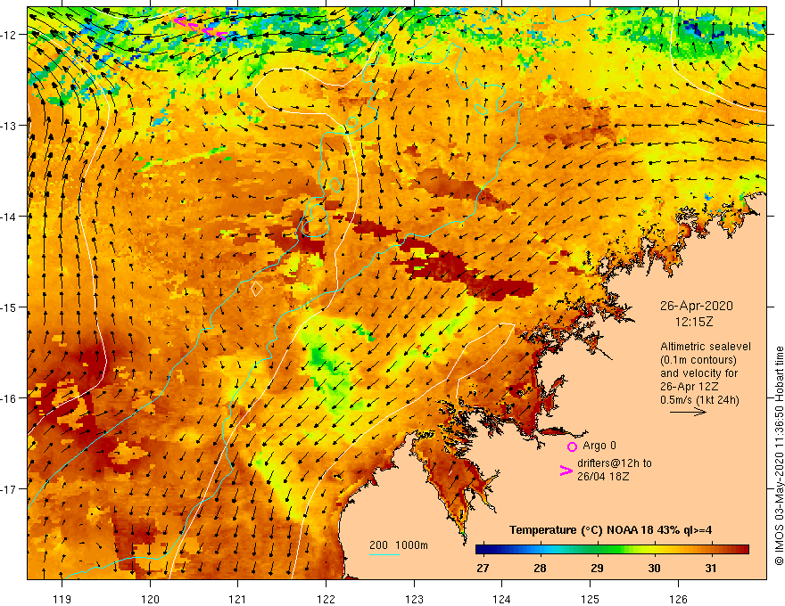This screenshot has width=785, height=606.
Task: Click the date text 26-Apr-2020
Action: coord(697,306)
